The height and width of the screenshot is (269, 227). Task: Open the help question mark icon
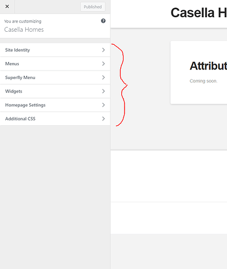[x=103, y=21]
